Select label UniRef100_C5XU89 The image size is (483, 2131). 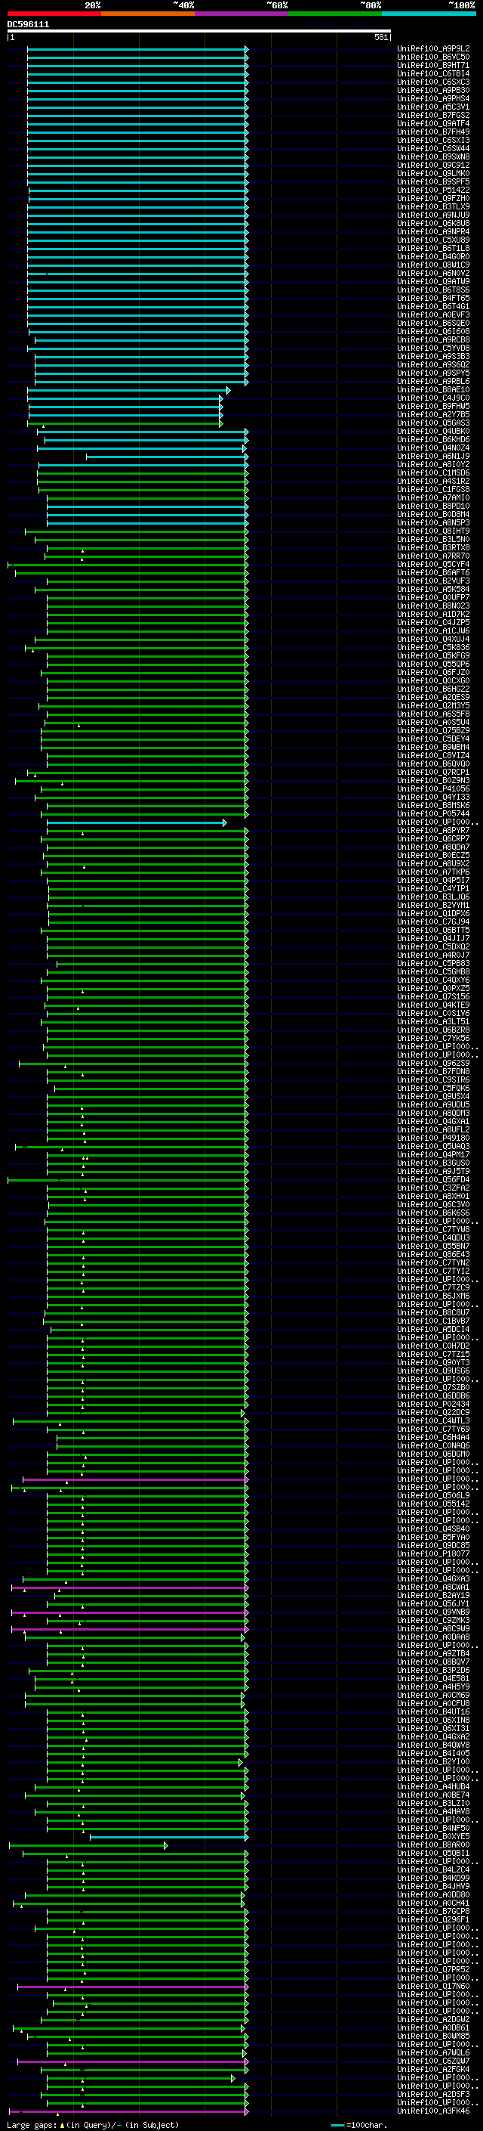coord(433,240)
